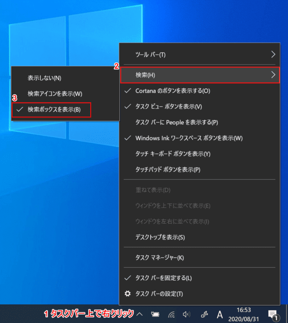Click the greyed ウィンドウを左右に並べて表示(I) entry
This screenshot has width=288, height=323.
tap(200, 222)
